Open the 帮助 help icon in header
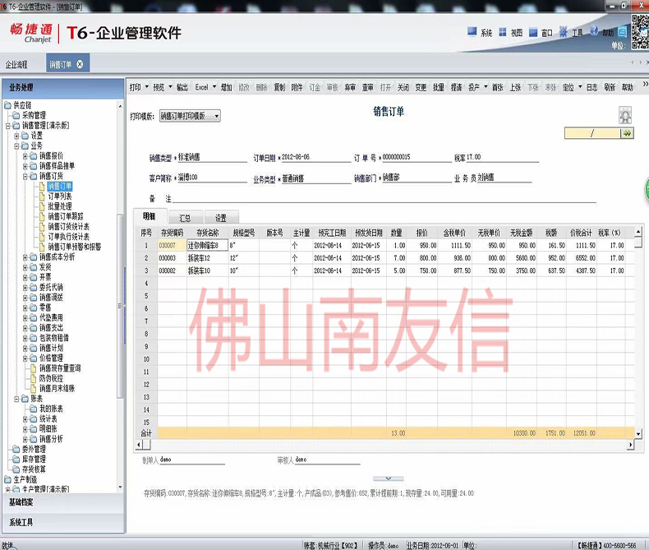This screenshot has height=550, width=649. point(594,30)
